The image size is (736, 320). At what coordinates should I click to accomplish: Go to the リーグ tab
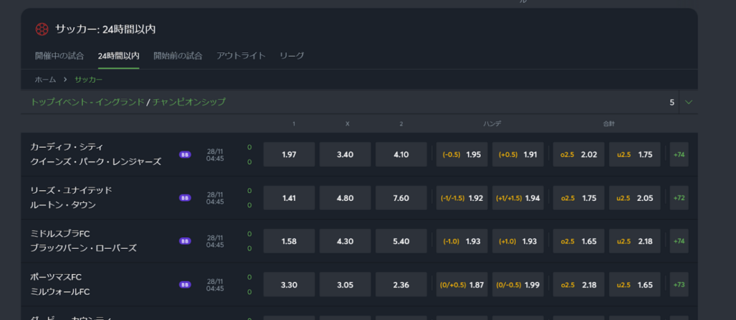click(x=292, y=56)
